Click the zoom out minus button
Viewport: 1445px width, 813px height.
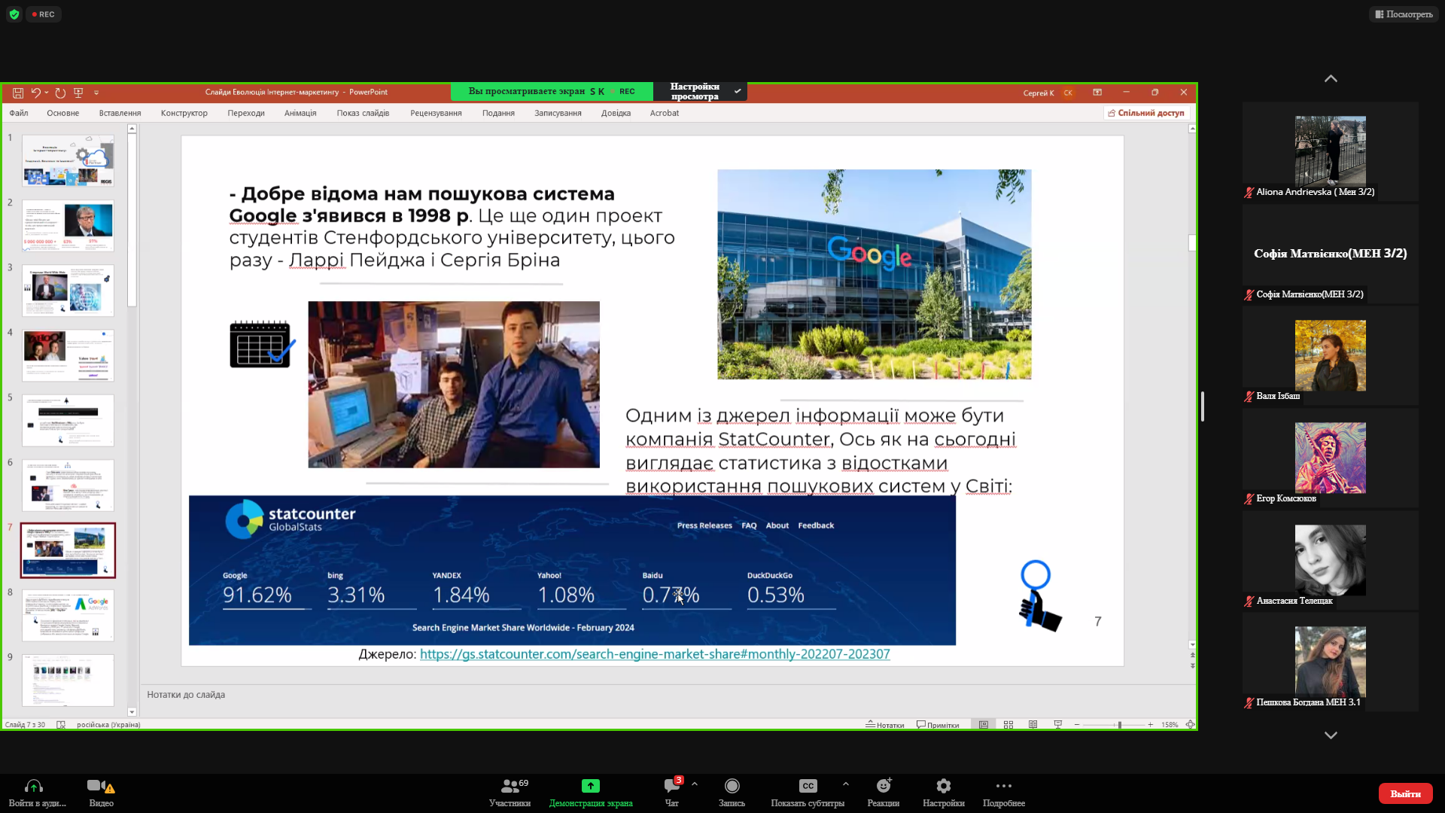coord(1077,725)
